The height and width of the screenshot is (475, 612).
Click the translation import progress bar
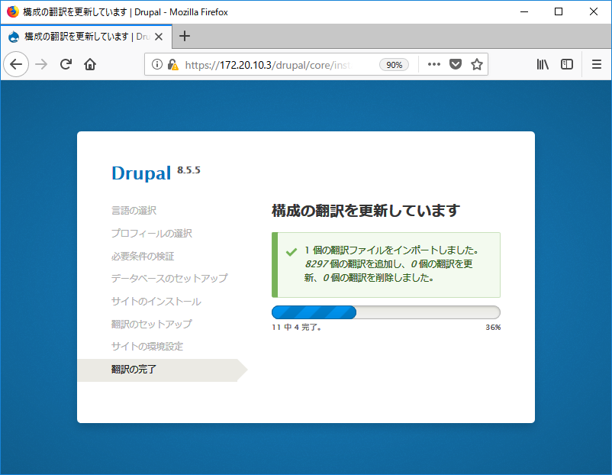(386, 312)
